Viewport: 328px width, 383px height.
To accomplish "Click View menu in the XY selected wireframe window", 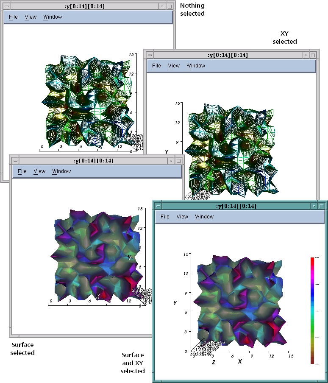I will (x=174, y=66).
